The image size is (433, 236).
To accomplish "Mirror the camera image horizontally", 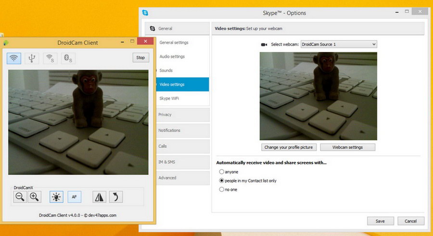I will pyautogui.click(x=99, y=197).
